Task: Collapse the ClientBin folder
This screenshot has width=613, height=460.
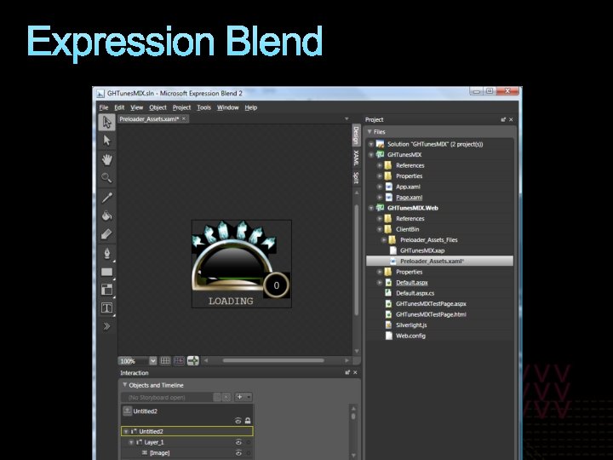Action: tap(379, 229)
